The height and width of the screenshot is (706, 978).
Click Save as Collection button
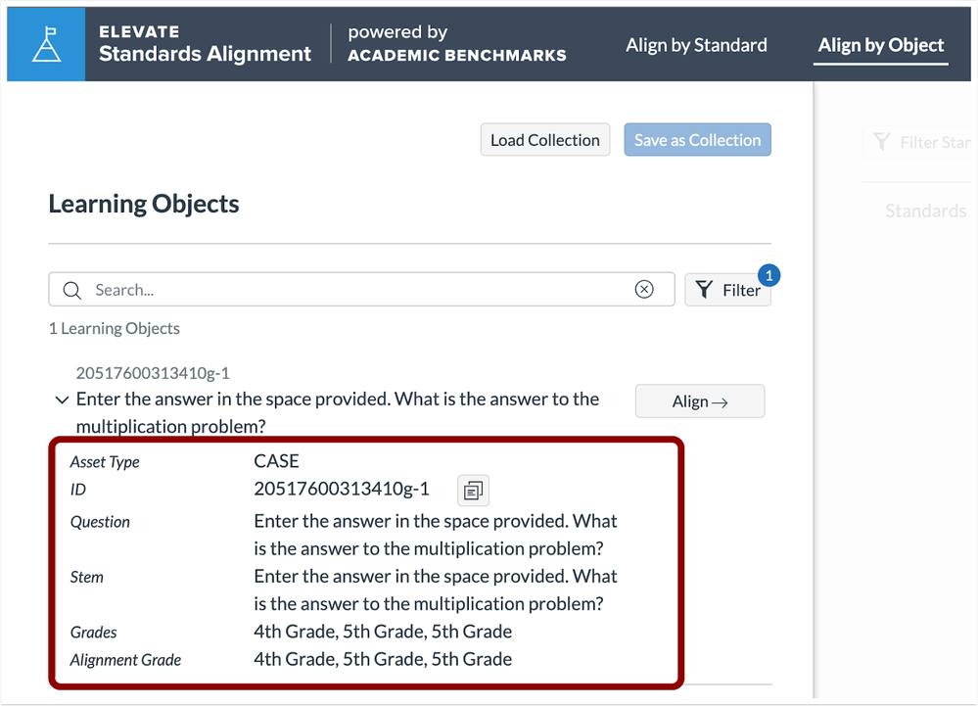pos(697,140)
